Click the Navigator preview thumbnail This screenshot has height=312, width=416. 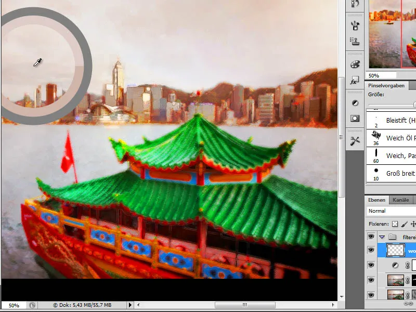(393, 34)
